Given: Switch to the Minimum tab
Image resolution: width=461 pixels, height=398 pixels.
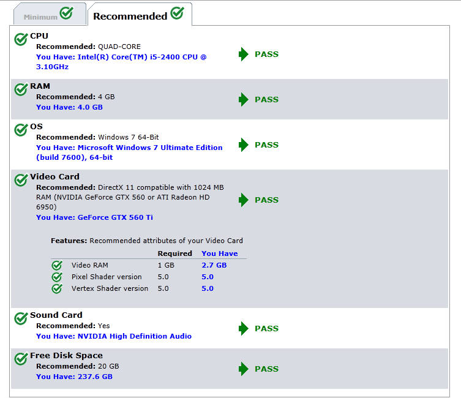Looking at the screenshot, I should tap(48, 15).
